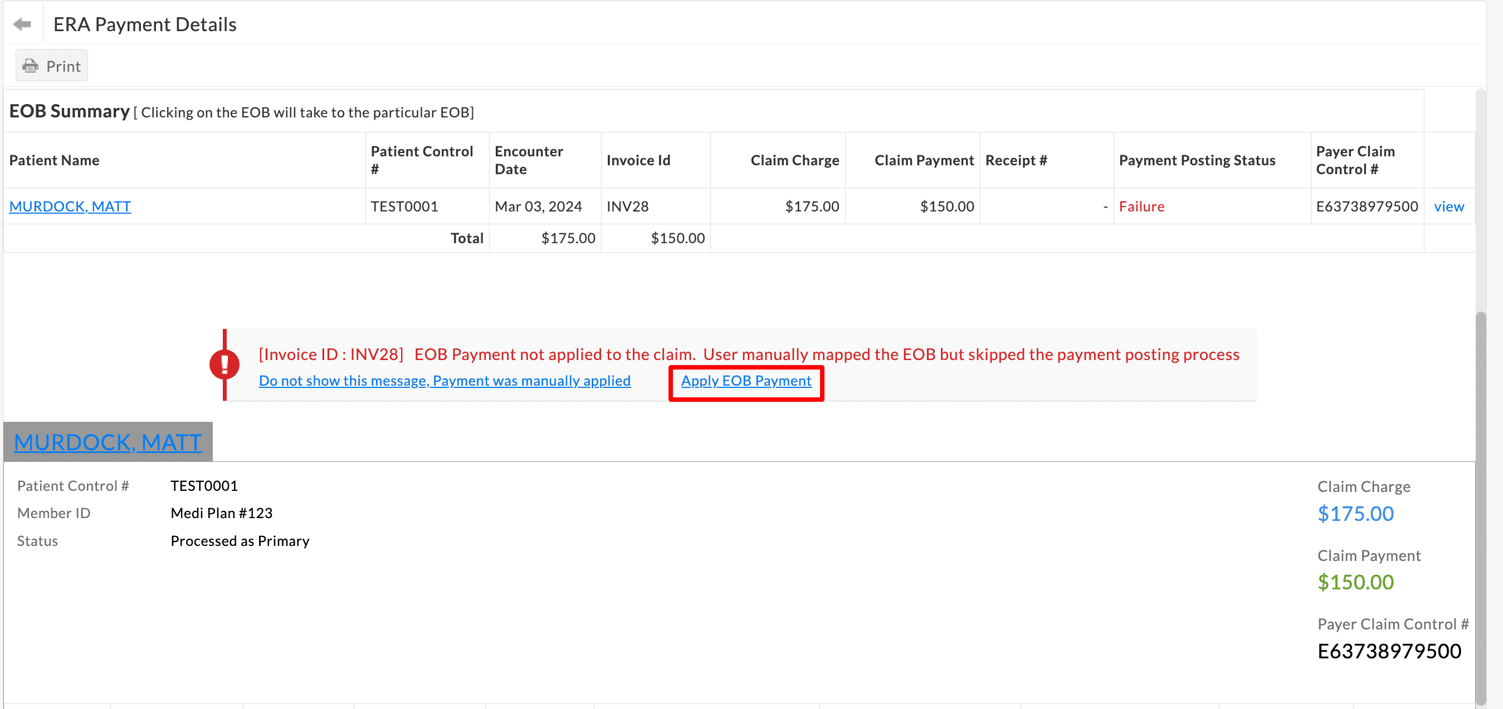Click the EOB Summary heading
Image resolution: width=1503 pixels, height=709 pixels.
coord(69,111)
